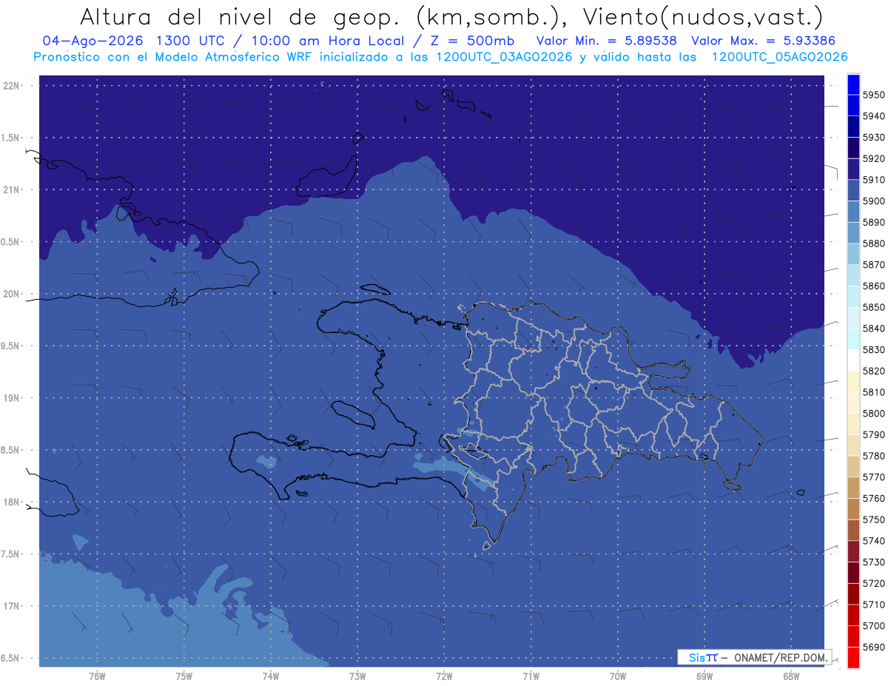This screenshot has height=686, width=888.
Task: Click the "1300 UTC" time label
Action: tap(192, 41)
